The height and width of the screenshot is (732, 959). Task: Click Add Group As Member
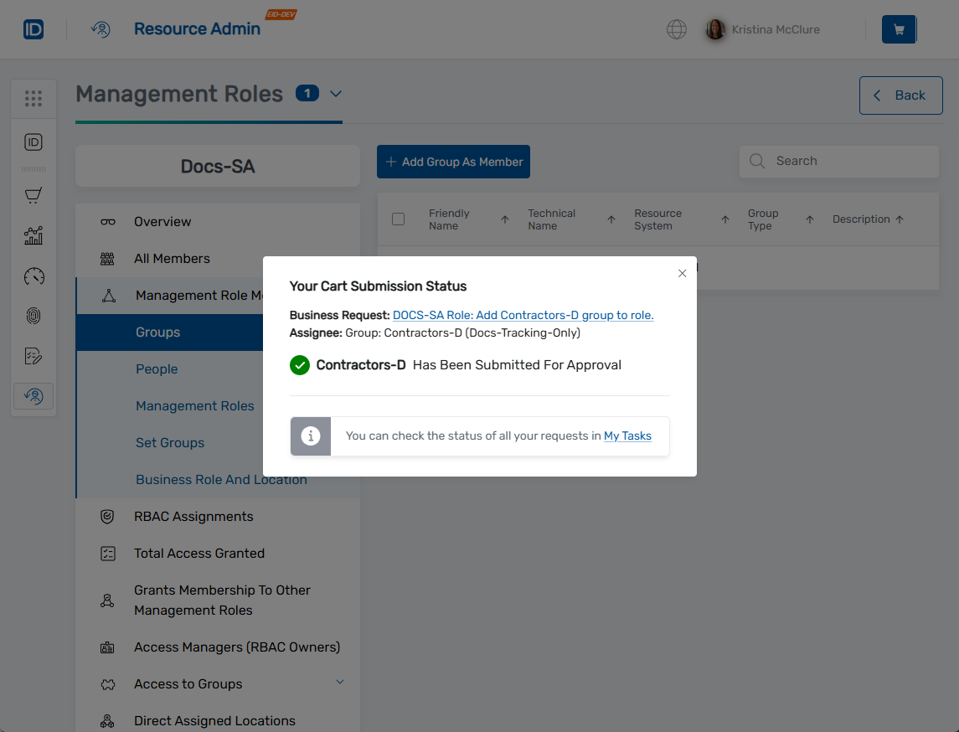[x=453, y=161]
